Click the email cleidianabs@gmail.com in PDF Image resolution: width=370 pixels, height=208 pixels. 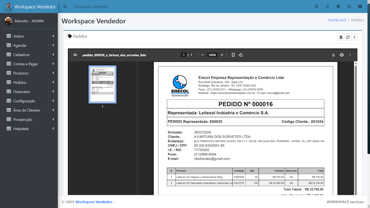pos(212,159)
